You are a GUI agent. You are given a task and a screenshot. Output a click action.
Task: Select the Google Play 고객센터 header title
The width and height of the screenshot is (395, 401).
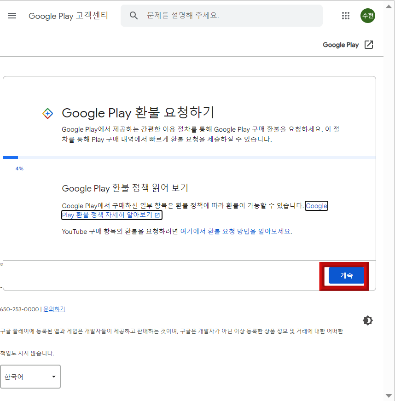click(x=69, y=16)
